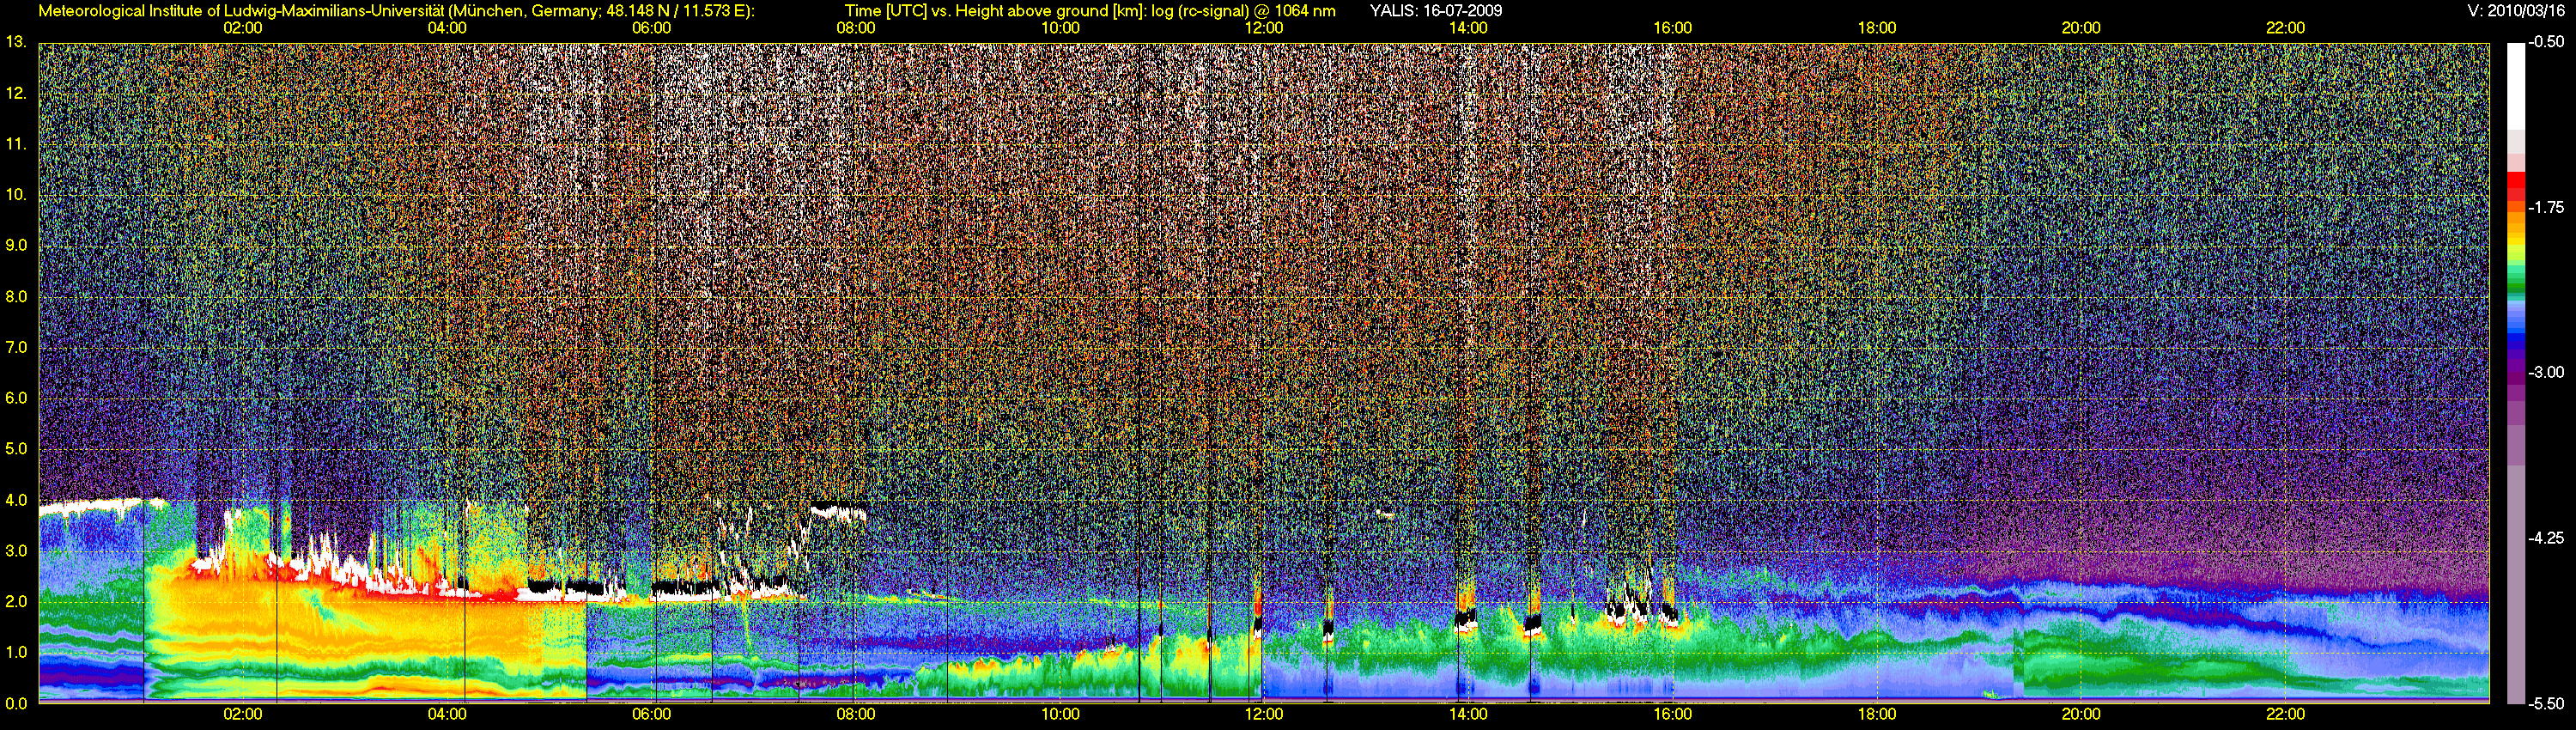Click the -0.50 colorbar value
2576x730 pixels.
[x=2546, y=43]
